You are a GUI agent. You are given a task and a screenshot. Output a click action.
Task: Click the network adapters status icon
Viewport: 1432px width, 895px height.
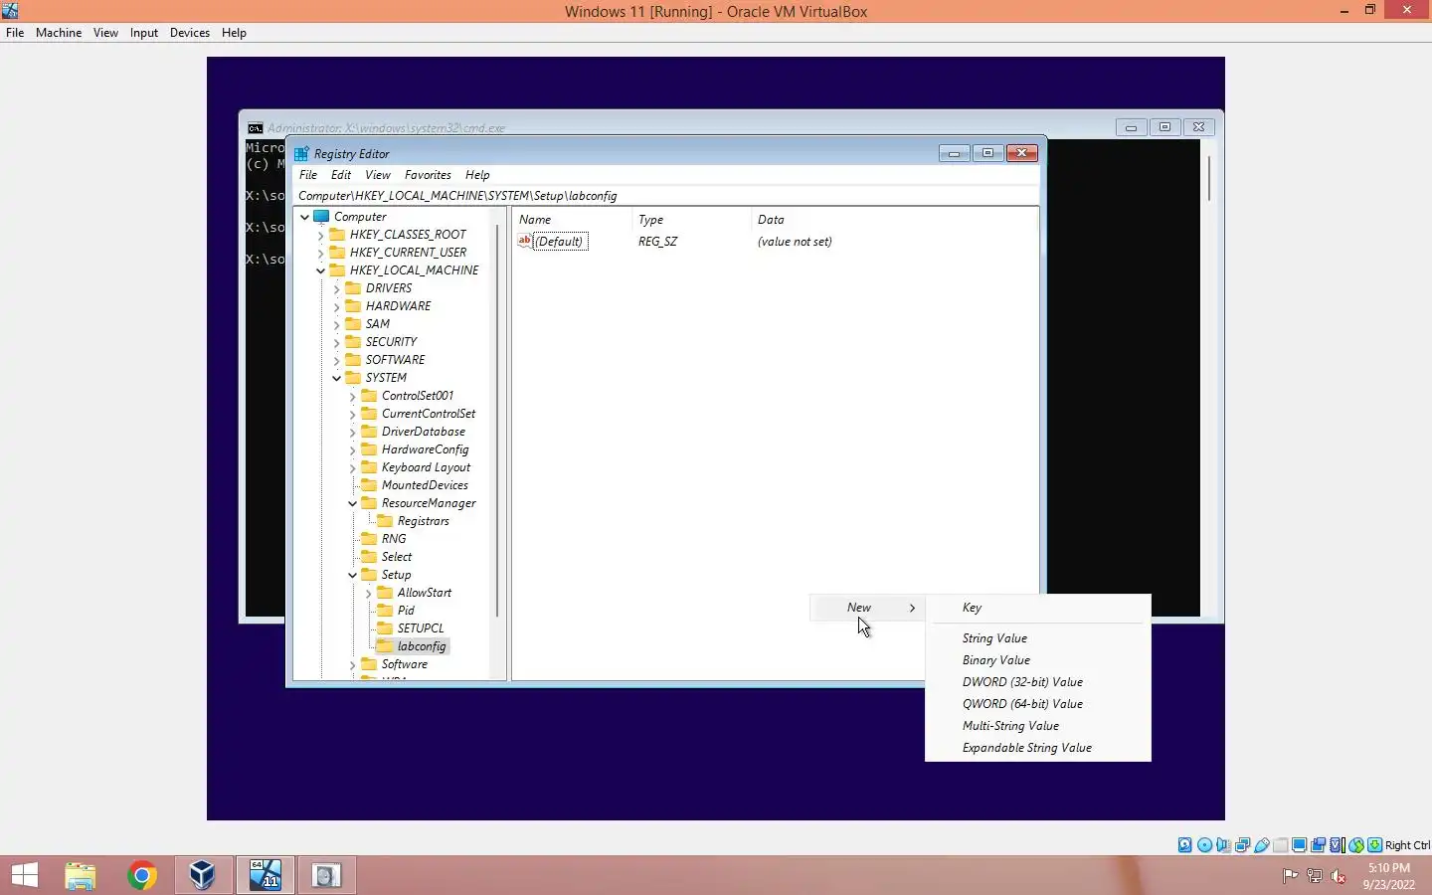click(x=1242, y=845)
